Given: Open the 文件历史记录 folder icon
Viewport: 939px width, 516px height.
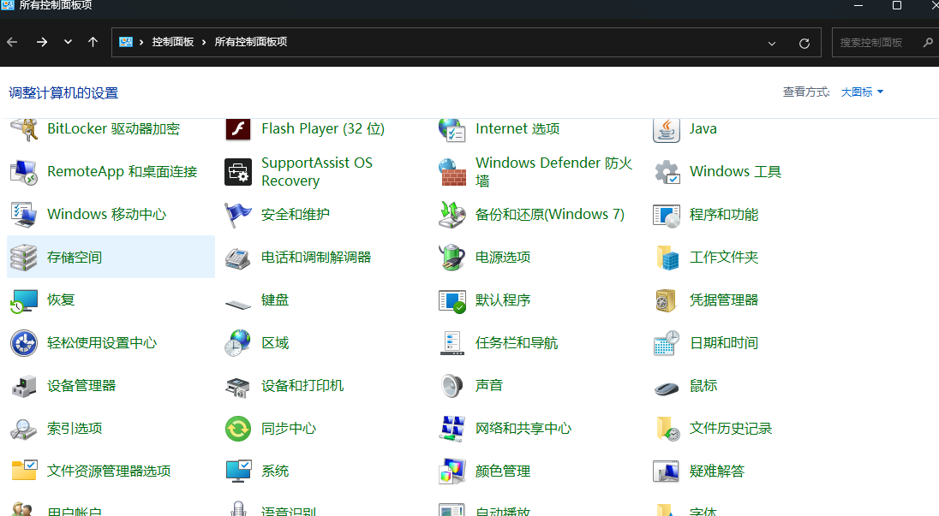Looking at the screenshot, I should pos(667,429).
